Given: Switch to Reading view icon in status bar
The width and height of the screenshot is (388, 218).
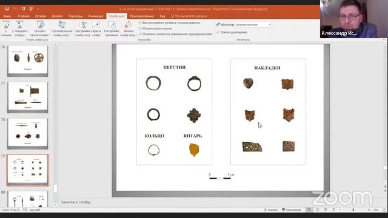Looking at the screenshot, I should click(x=326, y=210).
